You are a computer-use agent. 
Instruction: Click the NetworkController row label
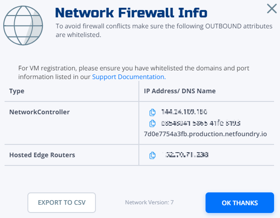pyautogui.click(x=39, y=112)
